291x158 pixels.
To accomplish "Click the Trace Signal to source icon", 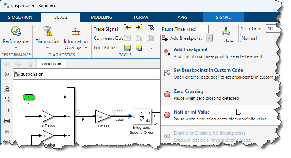I will coord(128,28).
